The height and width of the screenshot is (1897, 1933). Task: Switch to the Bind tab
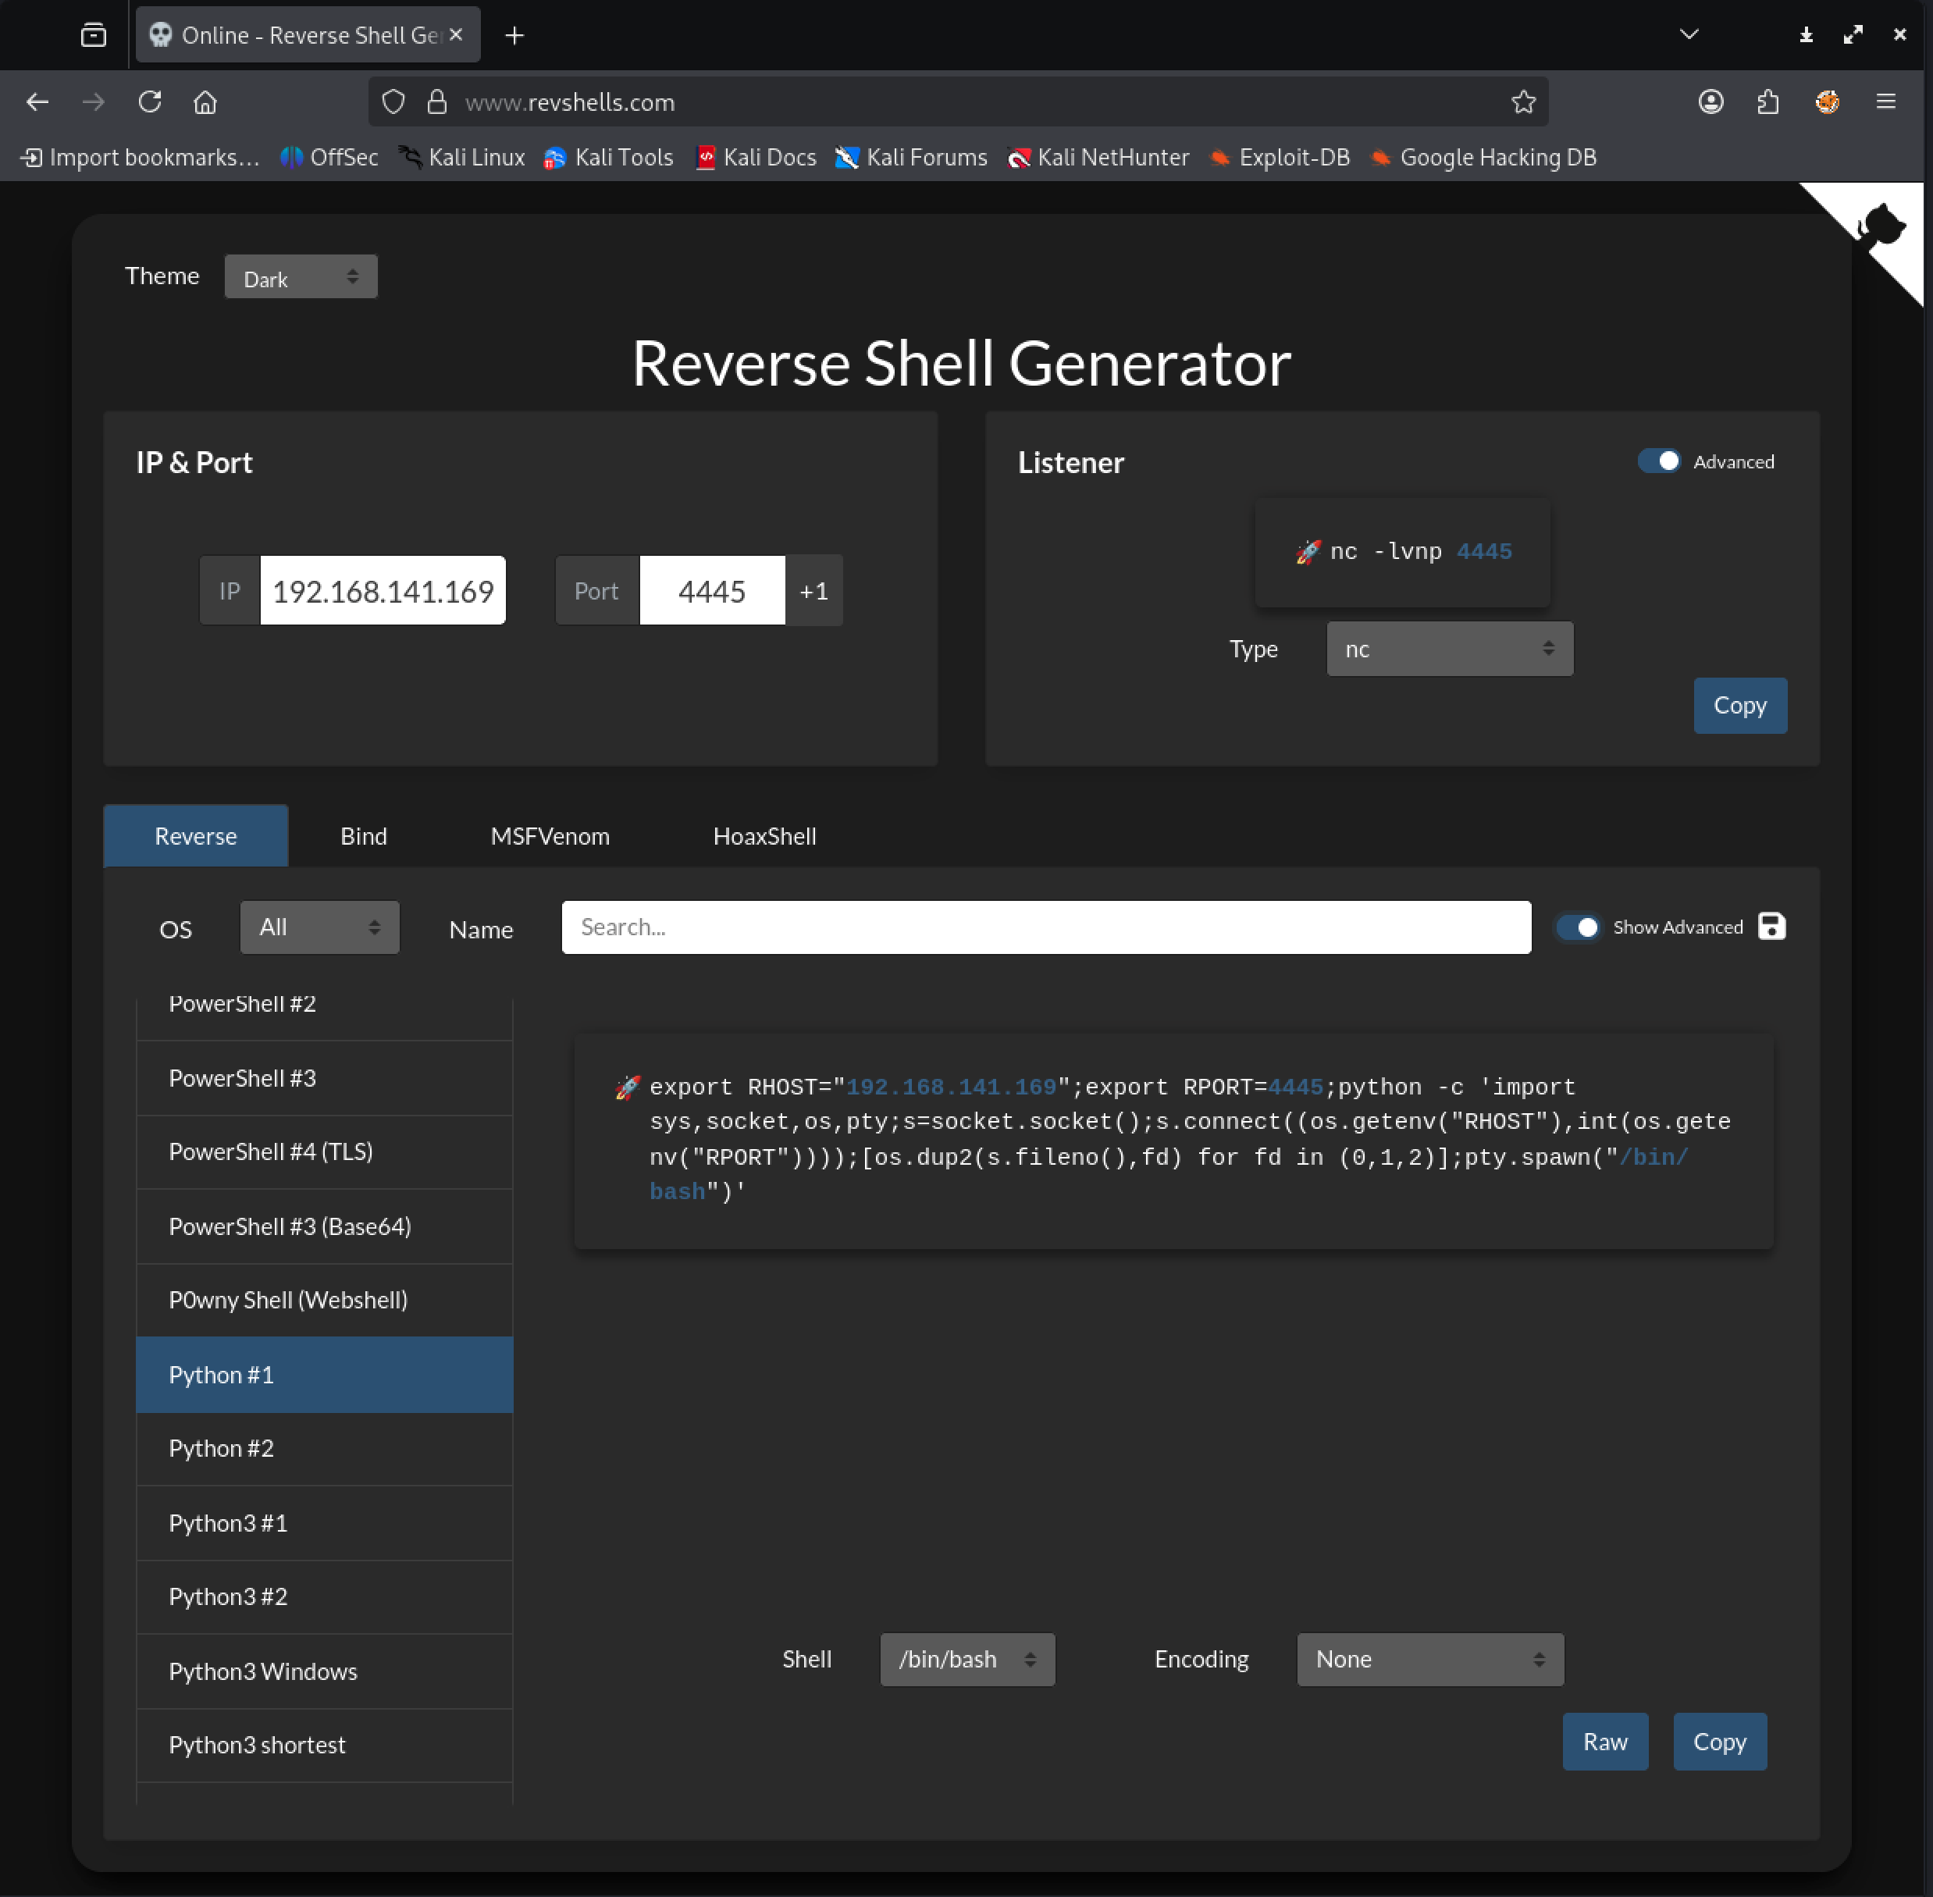[x=363, y=835]
